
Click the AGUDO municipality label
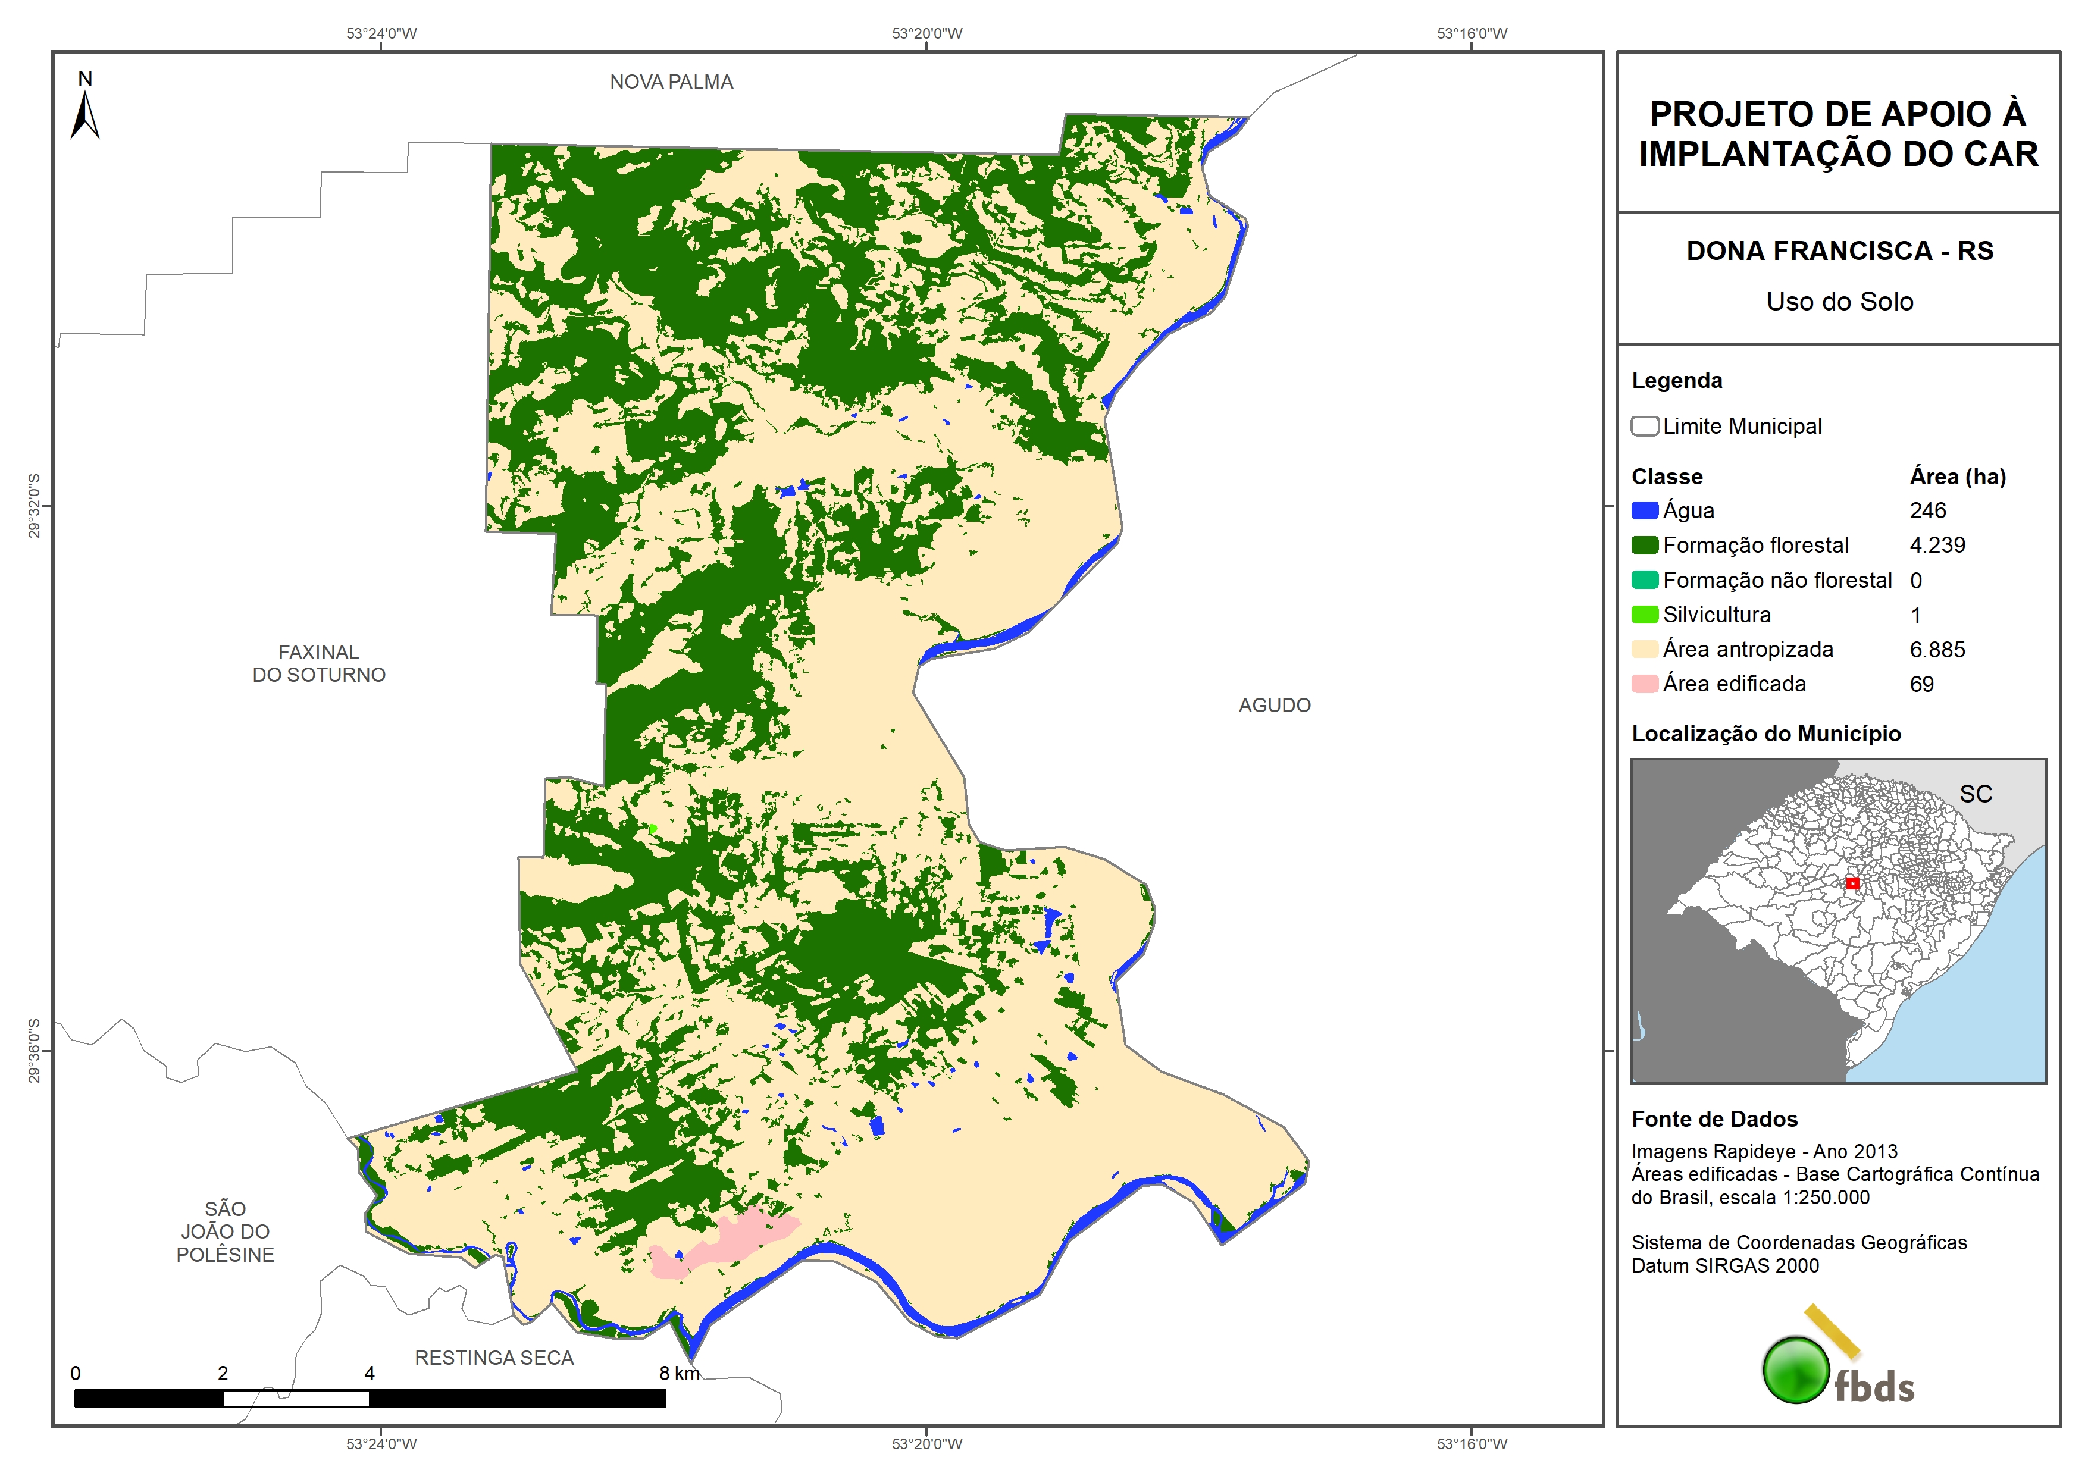[x=1274, y=706]
